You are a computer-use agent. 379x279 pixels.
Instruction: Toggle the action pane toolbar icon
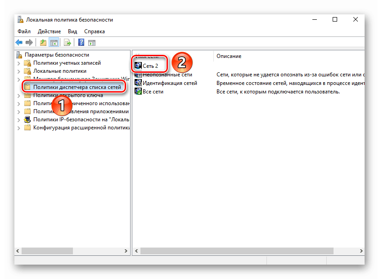click(91, 43)
